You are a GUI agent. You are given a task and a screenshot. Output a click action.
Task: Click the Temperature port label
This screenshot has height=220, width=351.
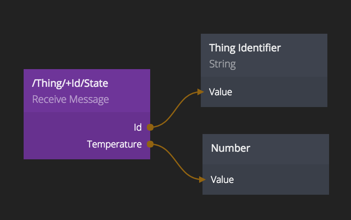pyautogui.click(x=114, y=144)
